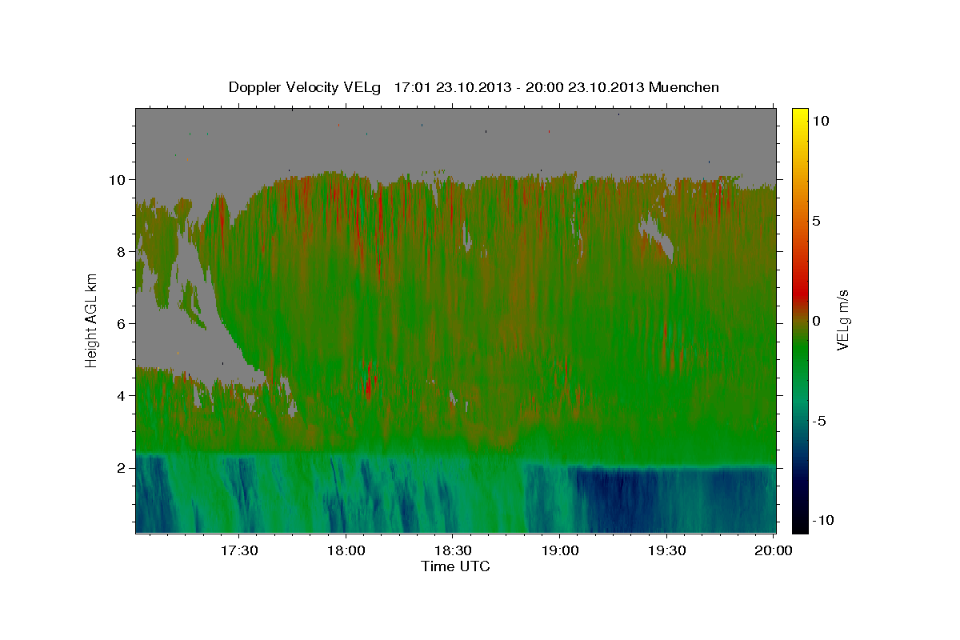
Task: Click the colorbar value label -10
Action: (822, 521)
